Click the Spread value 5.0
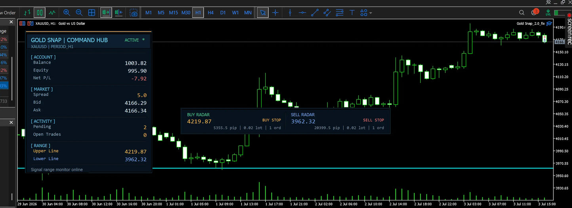Image resolution: width=572 pixels, height=208 pixels. (x=142, y=95)
